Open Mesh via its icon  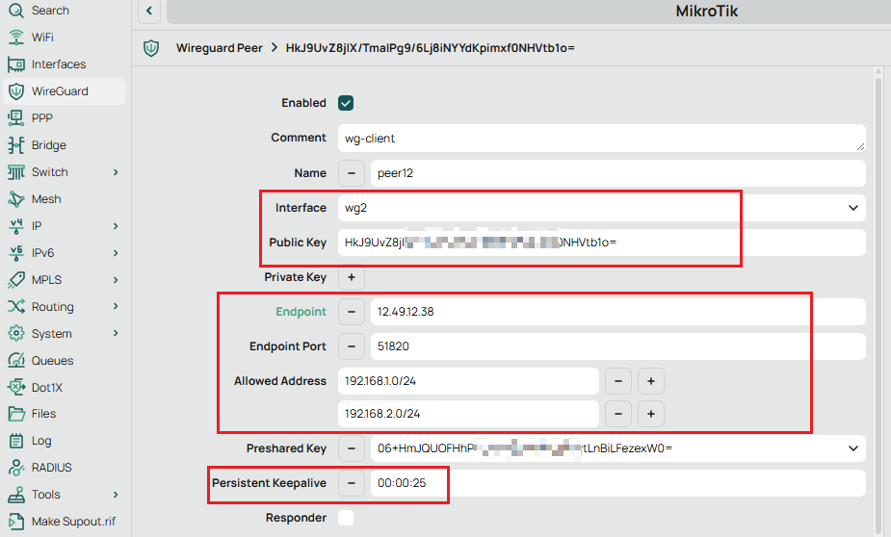(16, 199)
